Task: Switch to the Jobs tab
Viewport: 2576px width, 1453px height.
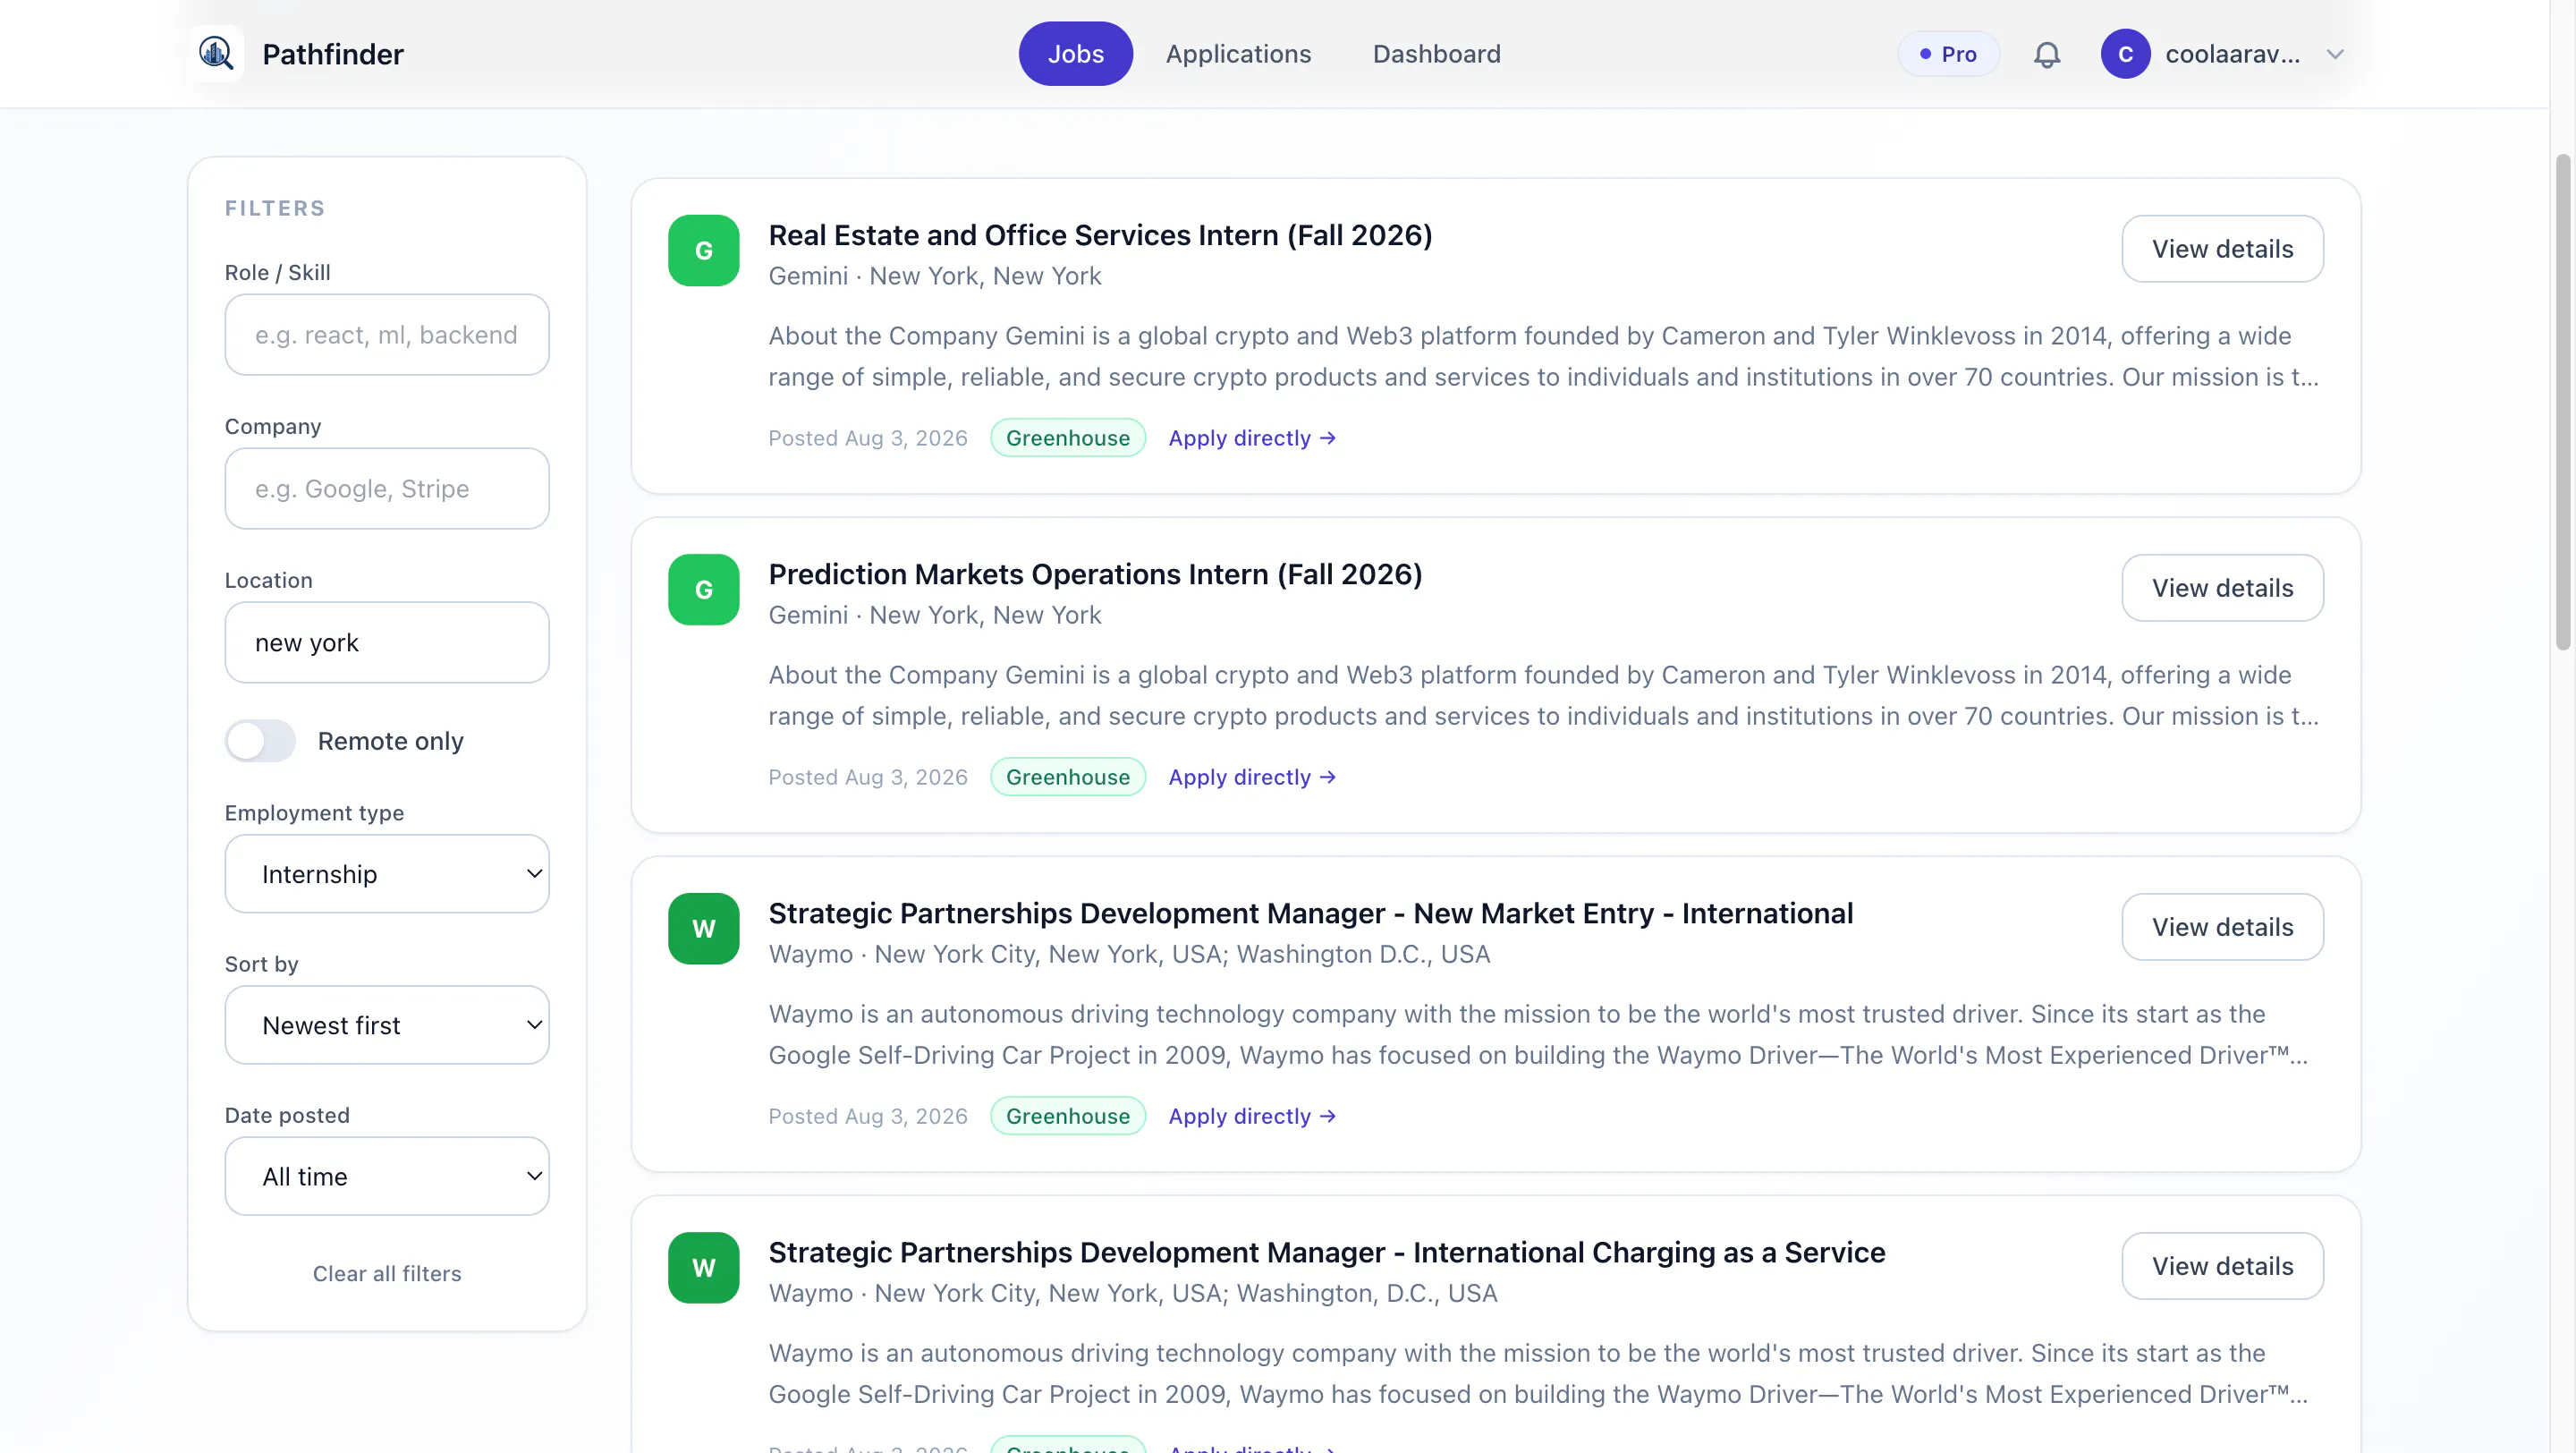Action: tap(1075, 54)
